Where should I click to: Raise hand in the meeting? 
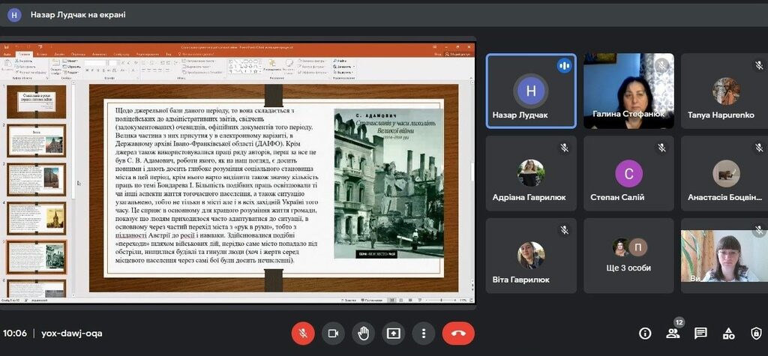[x=363, y=334]
